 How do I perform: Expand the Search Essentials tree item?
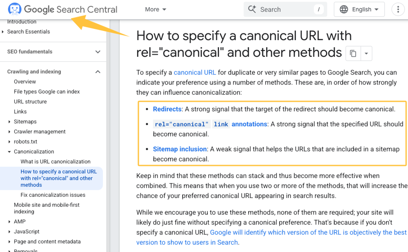[x=3, y=32]
